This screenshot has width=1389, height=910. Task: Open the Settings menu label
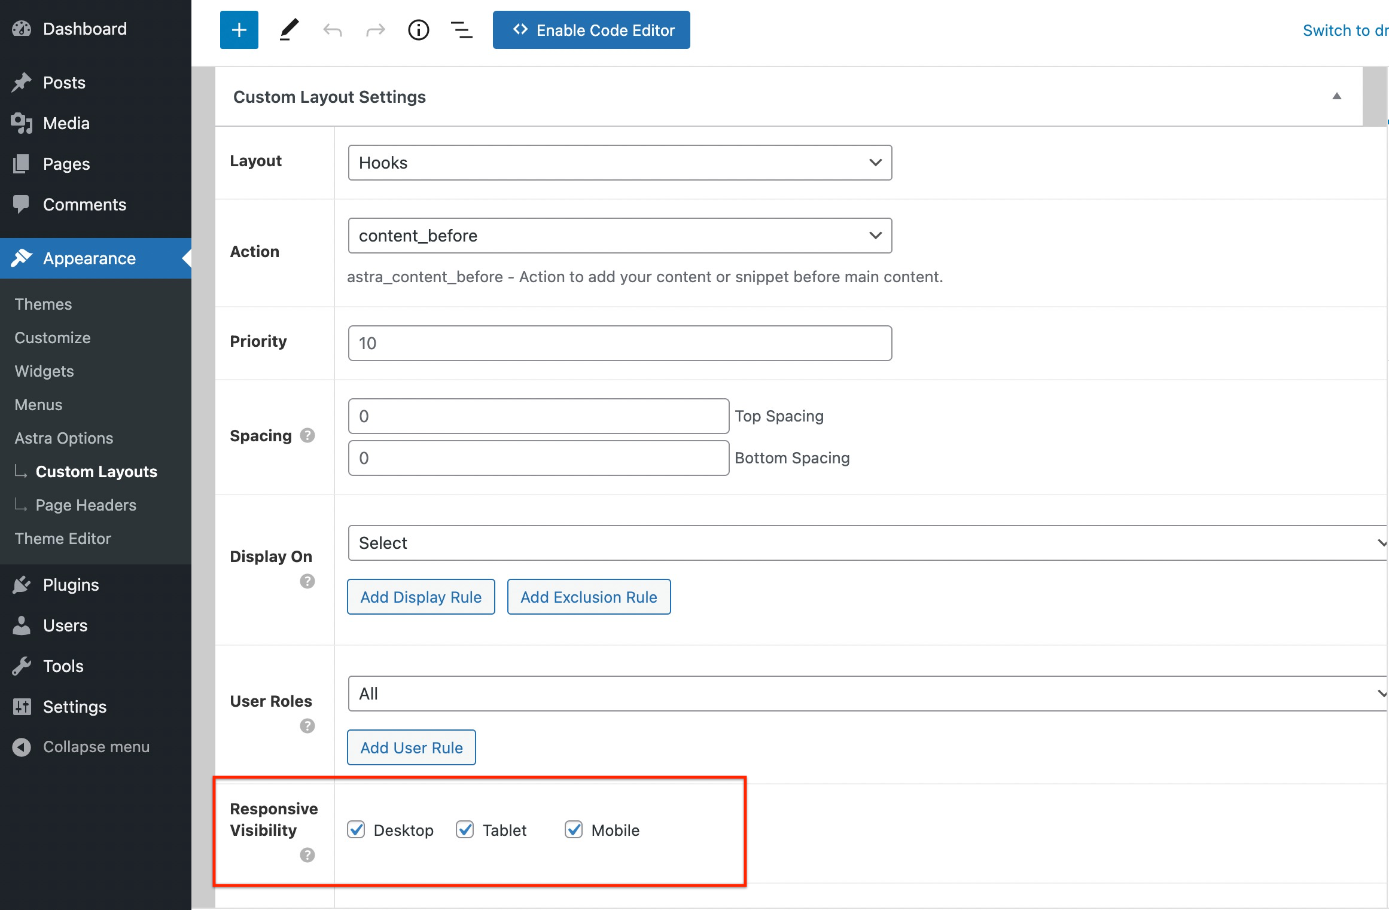[75, 707]
